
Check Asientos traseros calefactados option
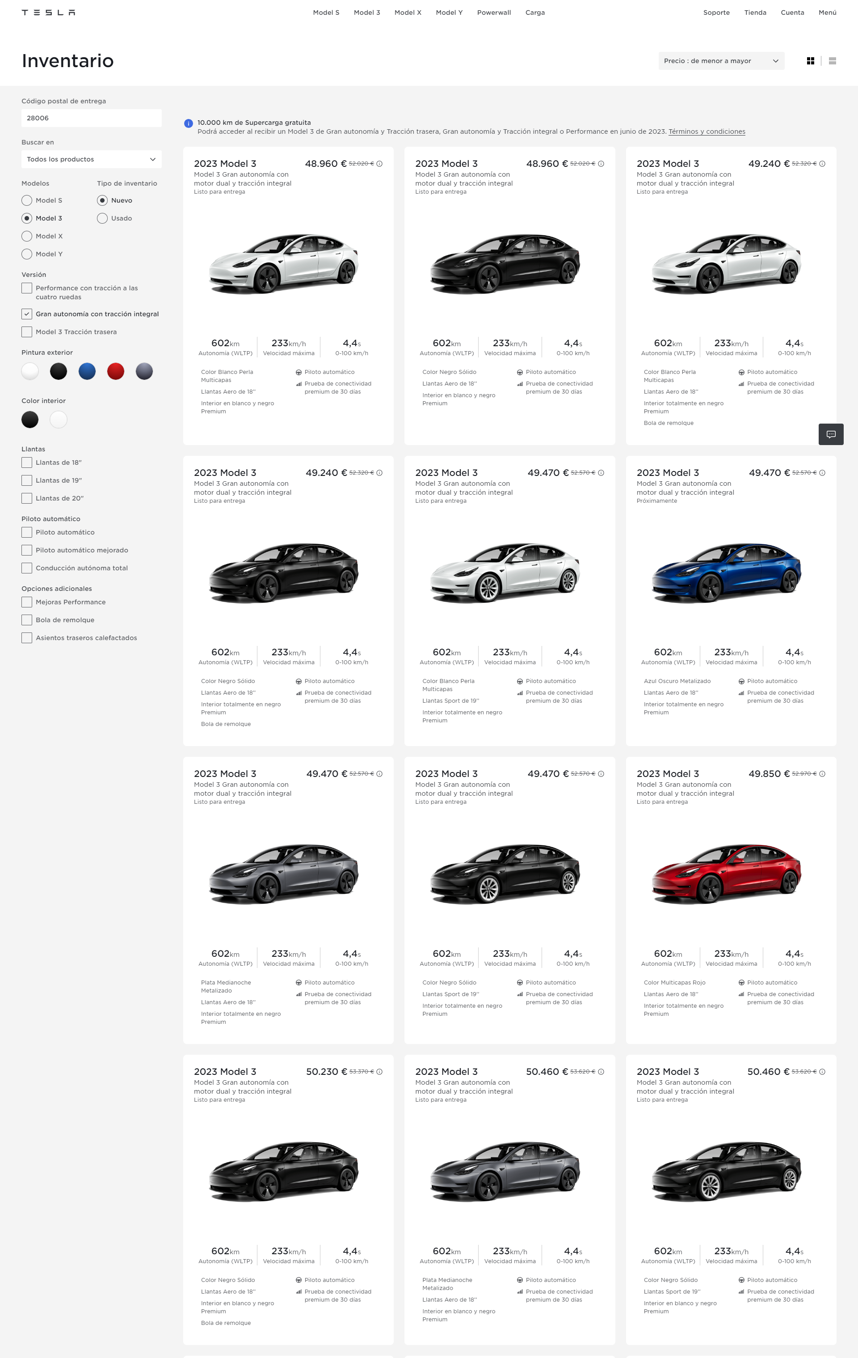coord(26,638)
